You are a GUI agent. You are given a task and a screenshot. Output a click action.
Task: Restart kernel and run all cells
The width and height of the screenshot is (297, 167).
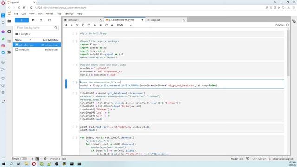pyautogui.click(x=112, y=25)
